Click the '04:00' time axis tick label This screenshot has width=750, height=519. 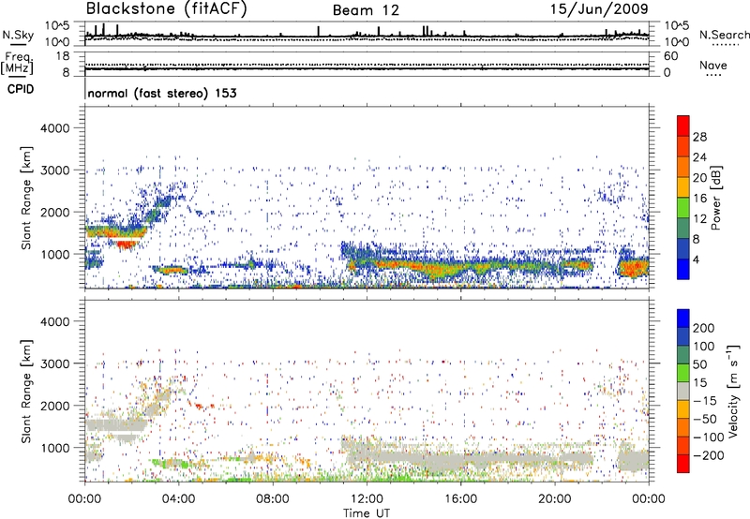pyautogui.click(x=178, y=499)
